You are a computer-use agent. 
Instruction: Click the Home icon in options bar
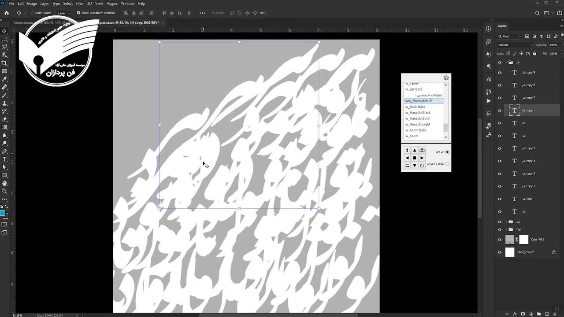(x=6, y=13)
